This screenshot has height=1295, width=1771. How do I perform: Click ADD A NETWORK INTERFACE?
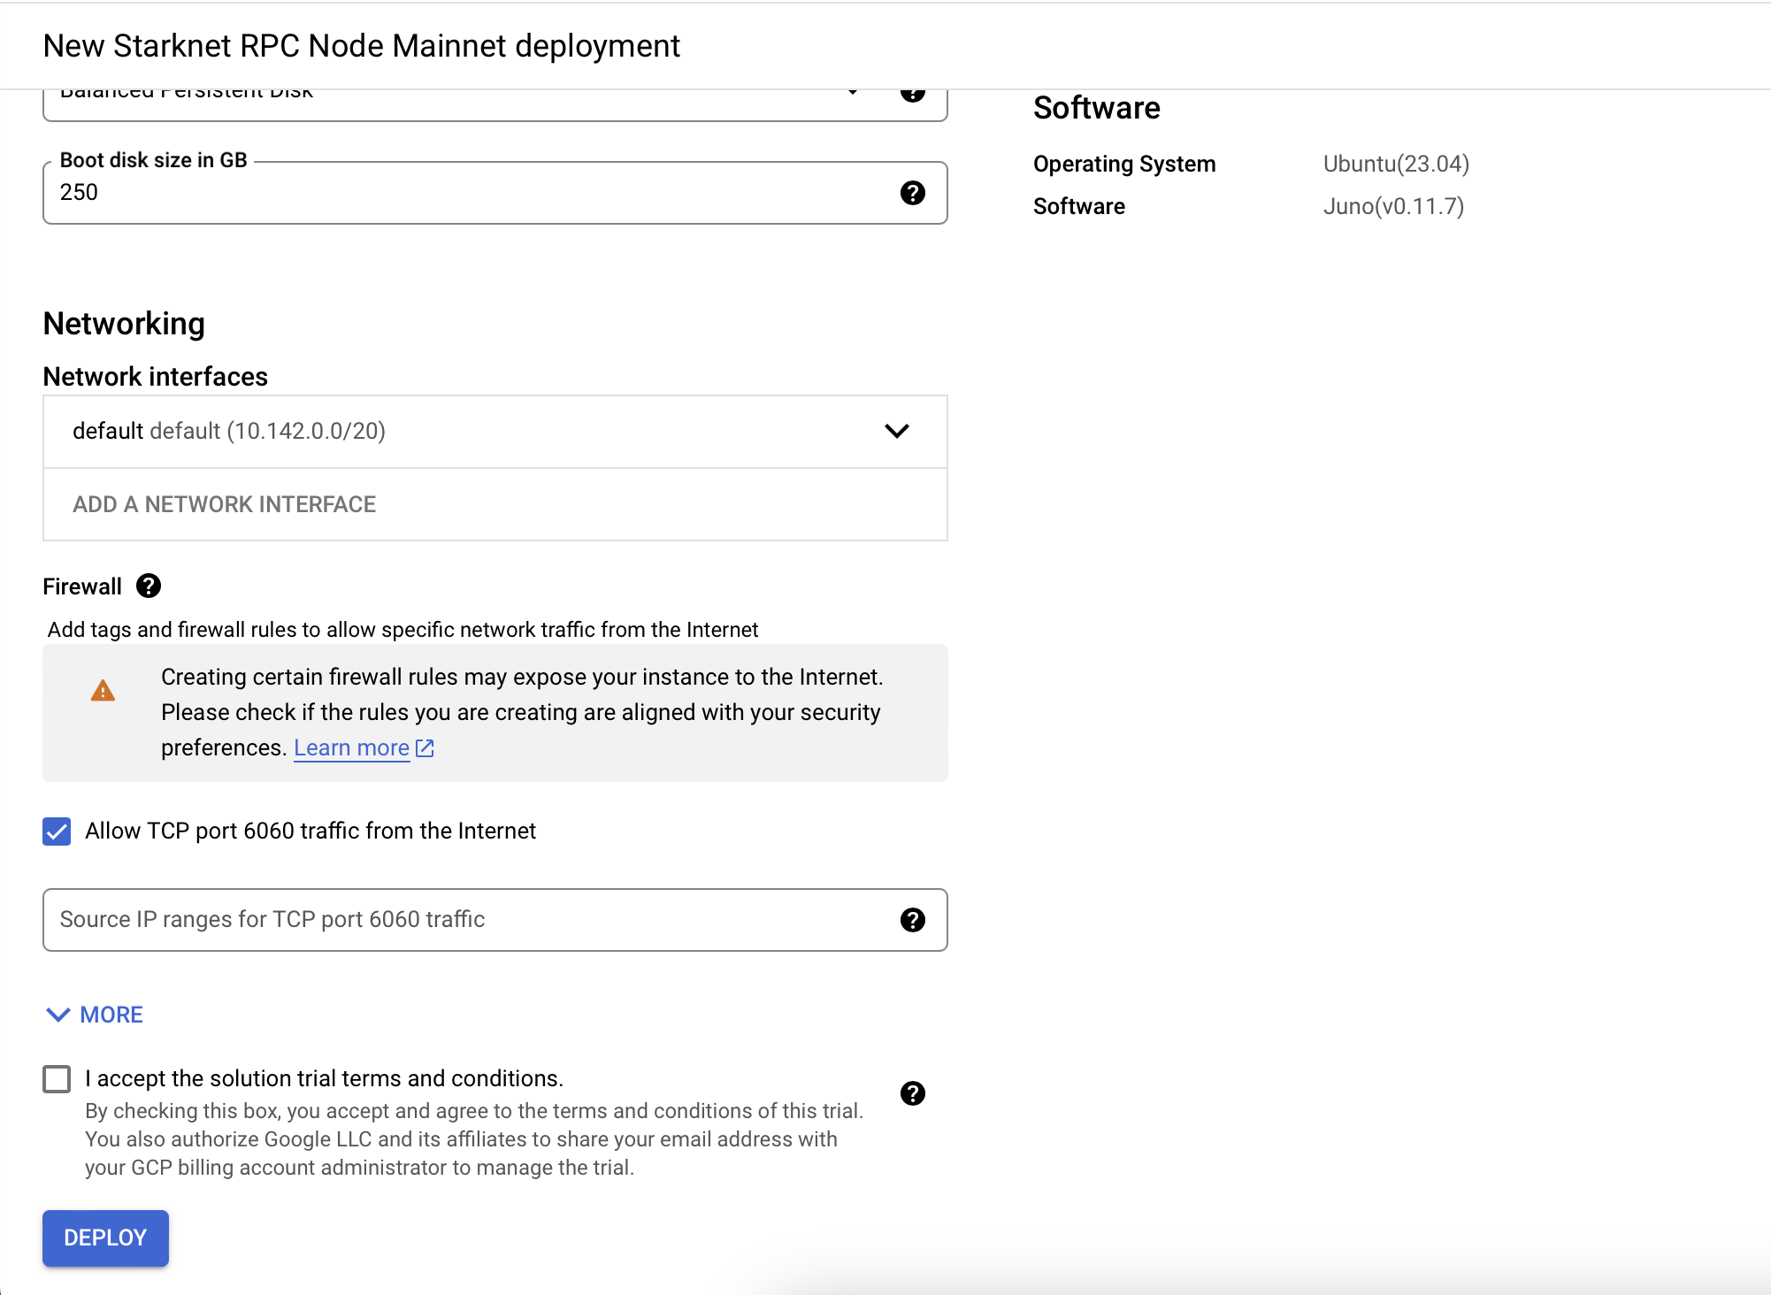coord(225,504)
